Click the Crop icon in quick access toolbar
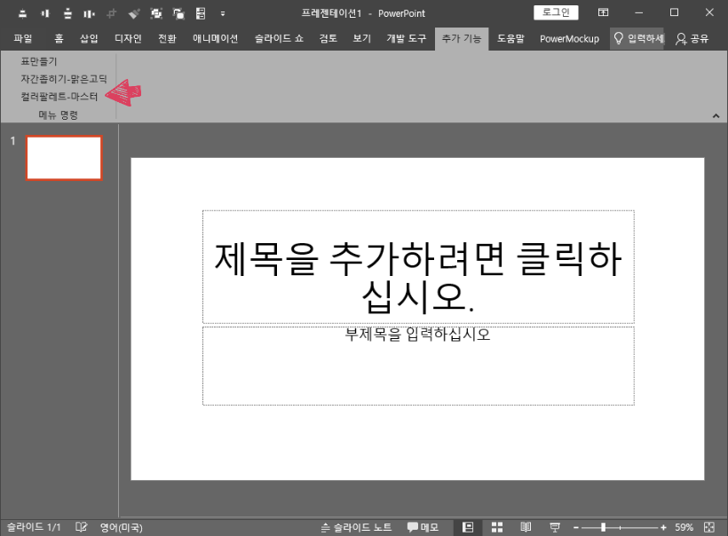The height and width of the screenshot is (536, 728). (112, 13)
